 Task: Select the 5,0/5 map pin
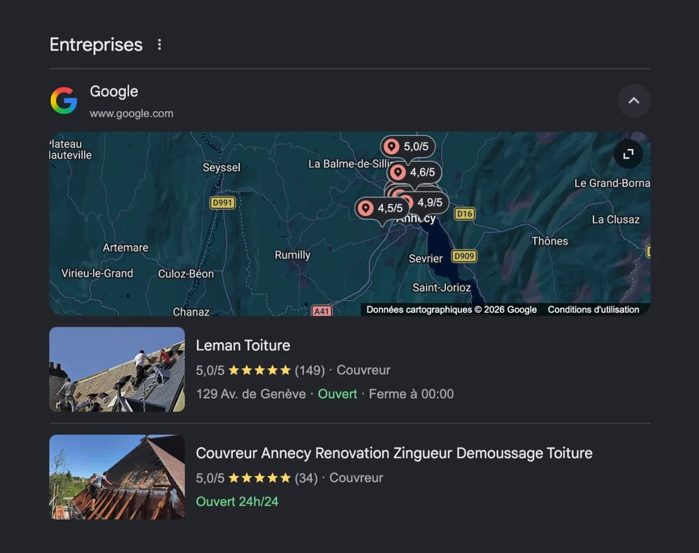click(x=408, y=147)
